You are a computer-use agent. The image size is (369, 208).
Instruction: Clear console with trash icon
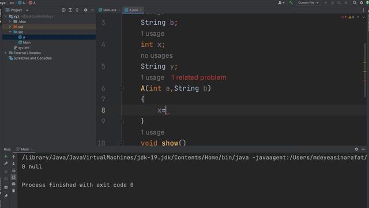coord(14,191)
